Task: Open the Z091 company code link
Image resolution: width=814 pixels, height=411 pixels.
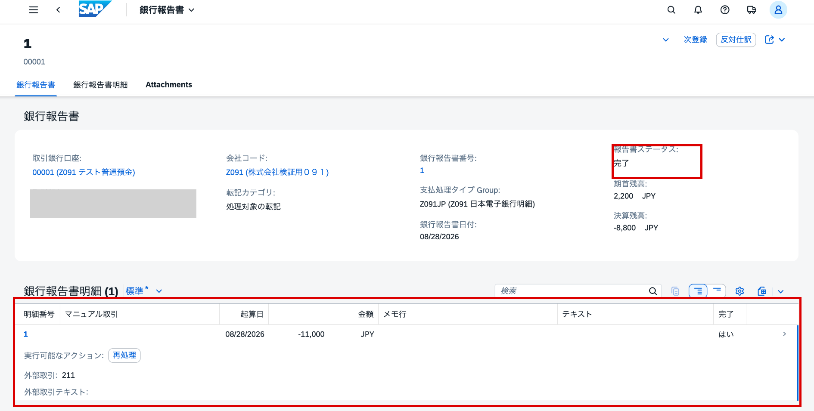Action: (277, 172)
